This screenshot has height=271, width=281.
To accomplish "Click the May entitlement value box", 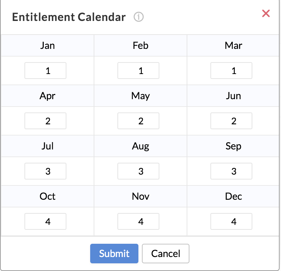I will click(x=138, y=121).
